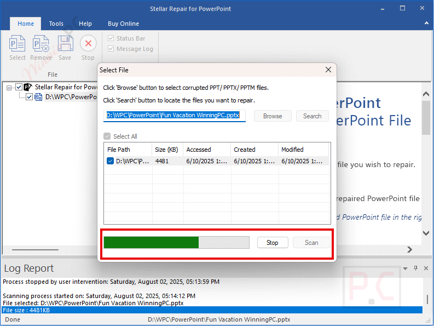The height and width of the screenshot is (326, 434).
Task: Select the Stellar Repair for Pow tree root label
Action: pyautogui.click(x=66, y=87)
